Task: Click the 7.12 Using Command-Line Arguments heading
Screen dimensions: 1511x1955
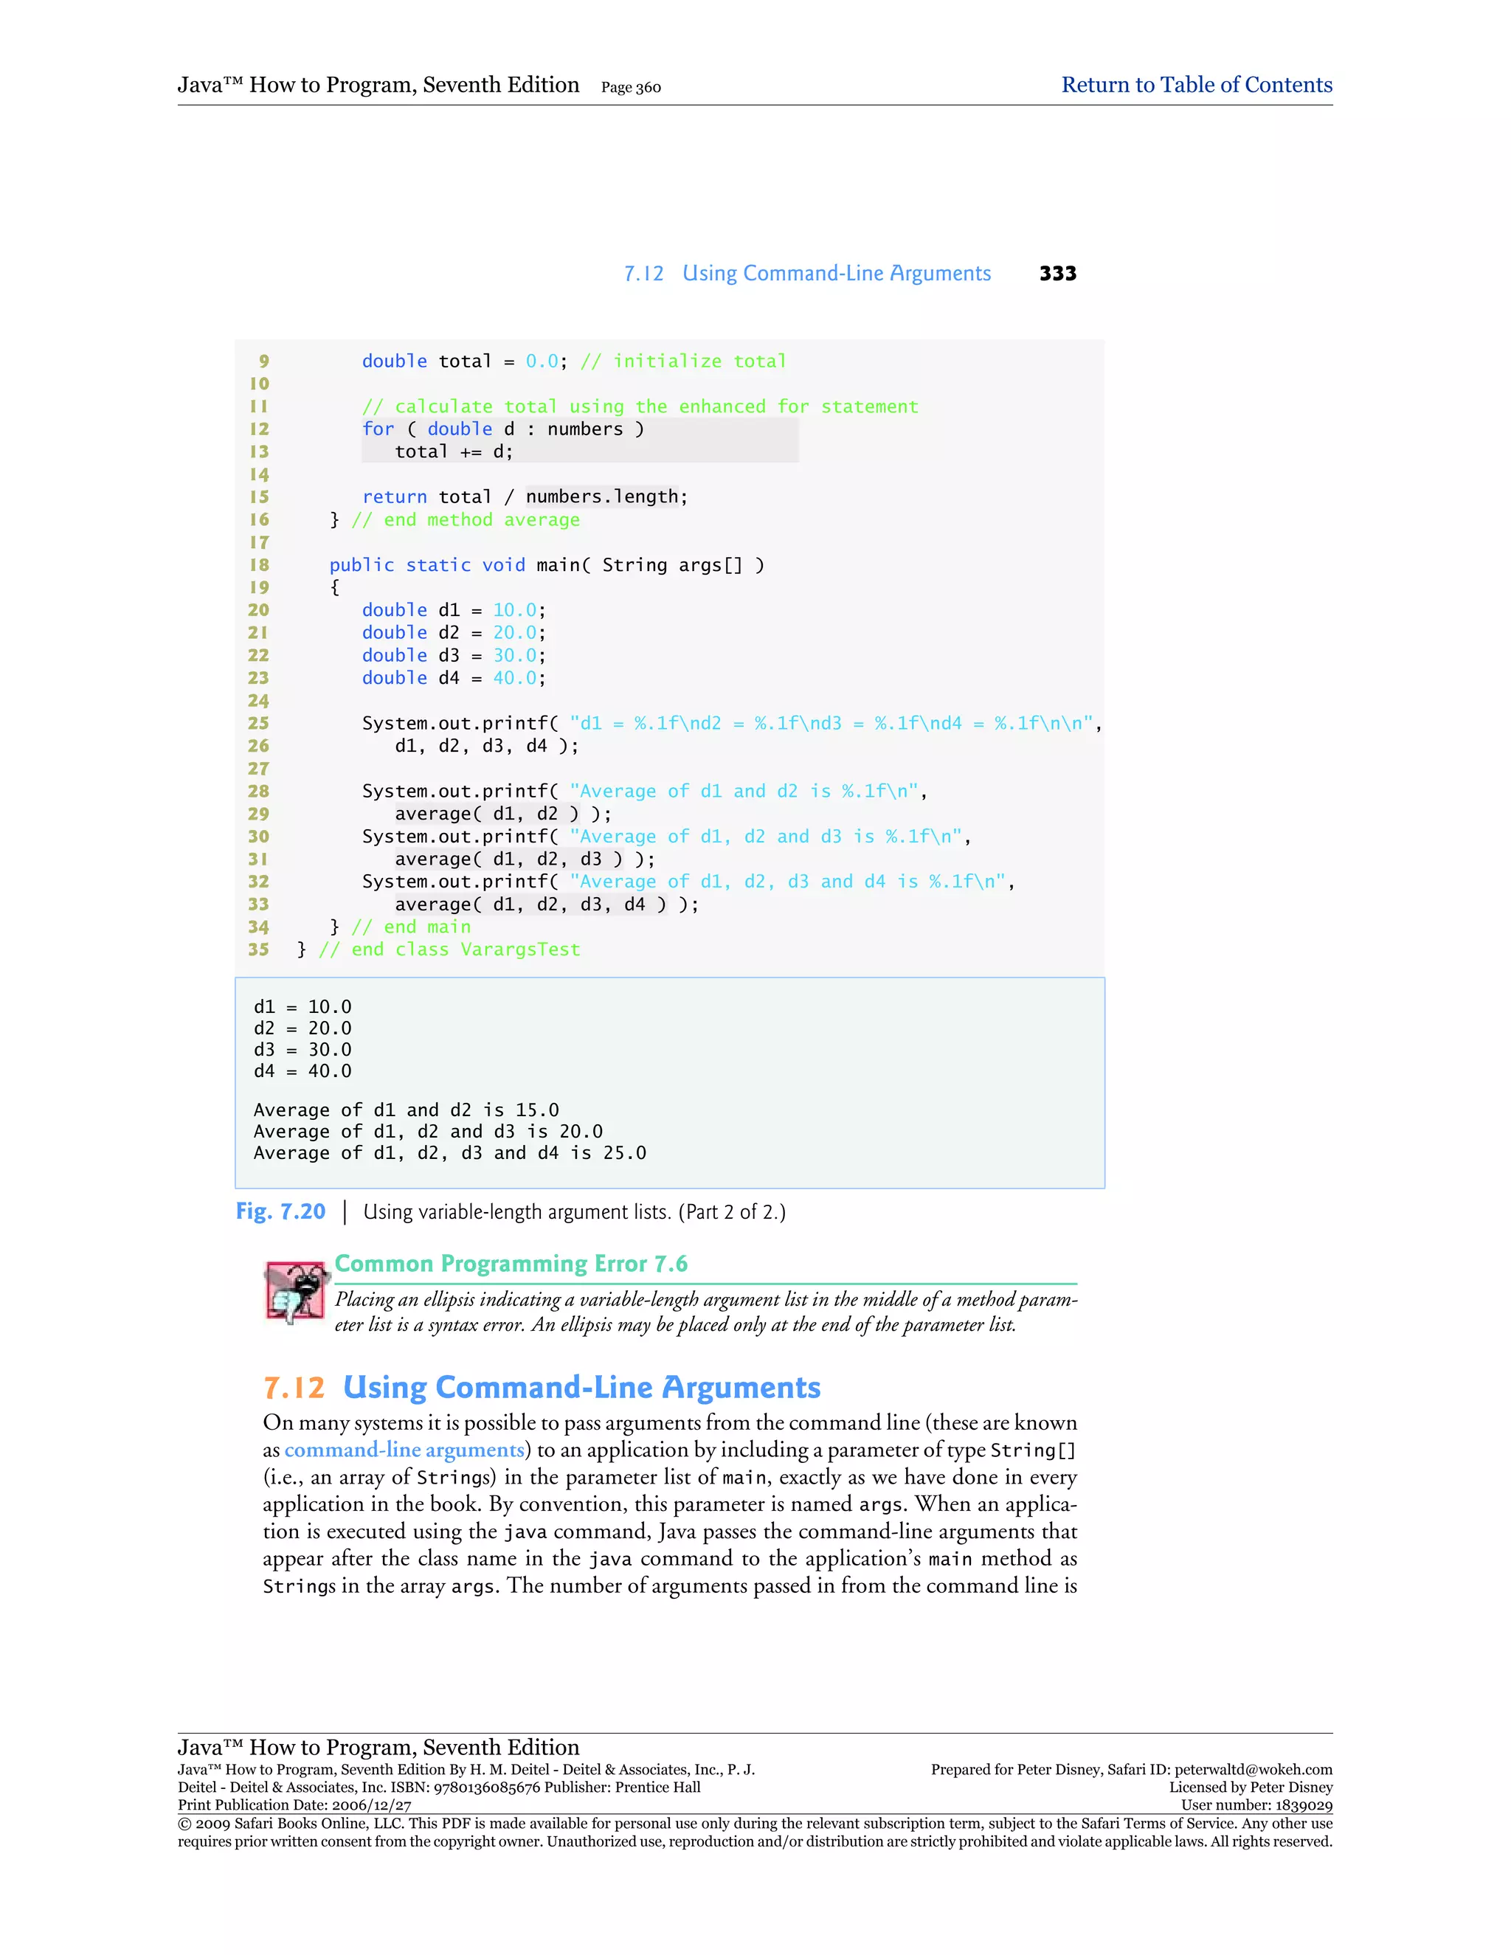Action: 542,1388
